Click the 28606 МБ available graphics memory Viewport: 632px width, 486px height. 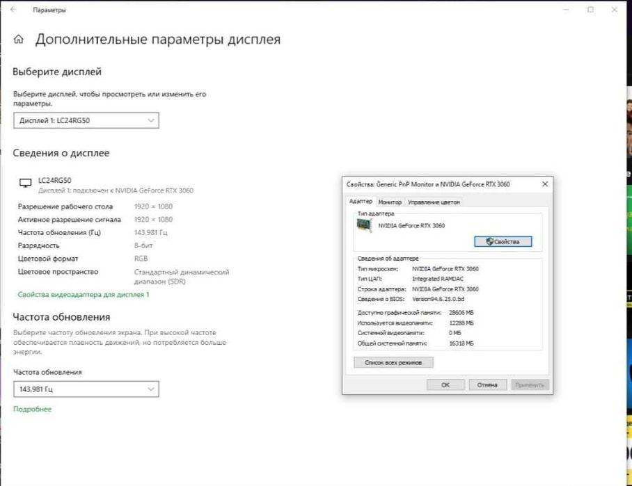click(x=461, y=312)
